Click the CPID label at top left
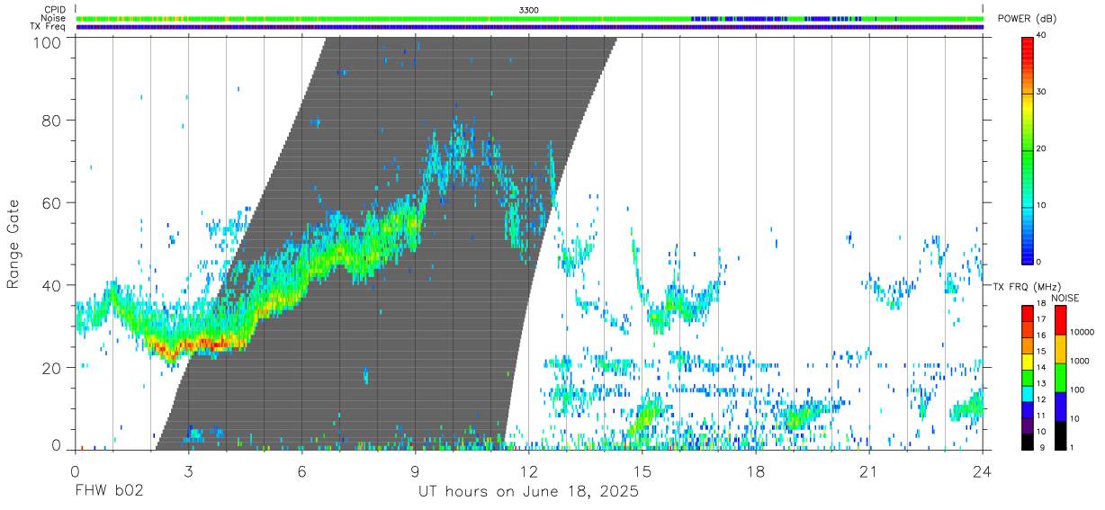This screenshot has width=1105, height=510. [x=54, y=10]
